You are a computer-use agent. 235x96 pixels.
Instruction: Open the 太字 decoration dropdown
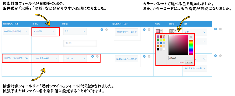[x=195, y=32]
